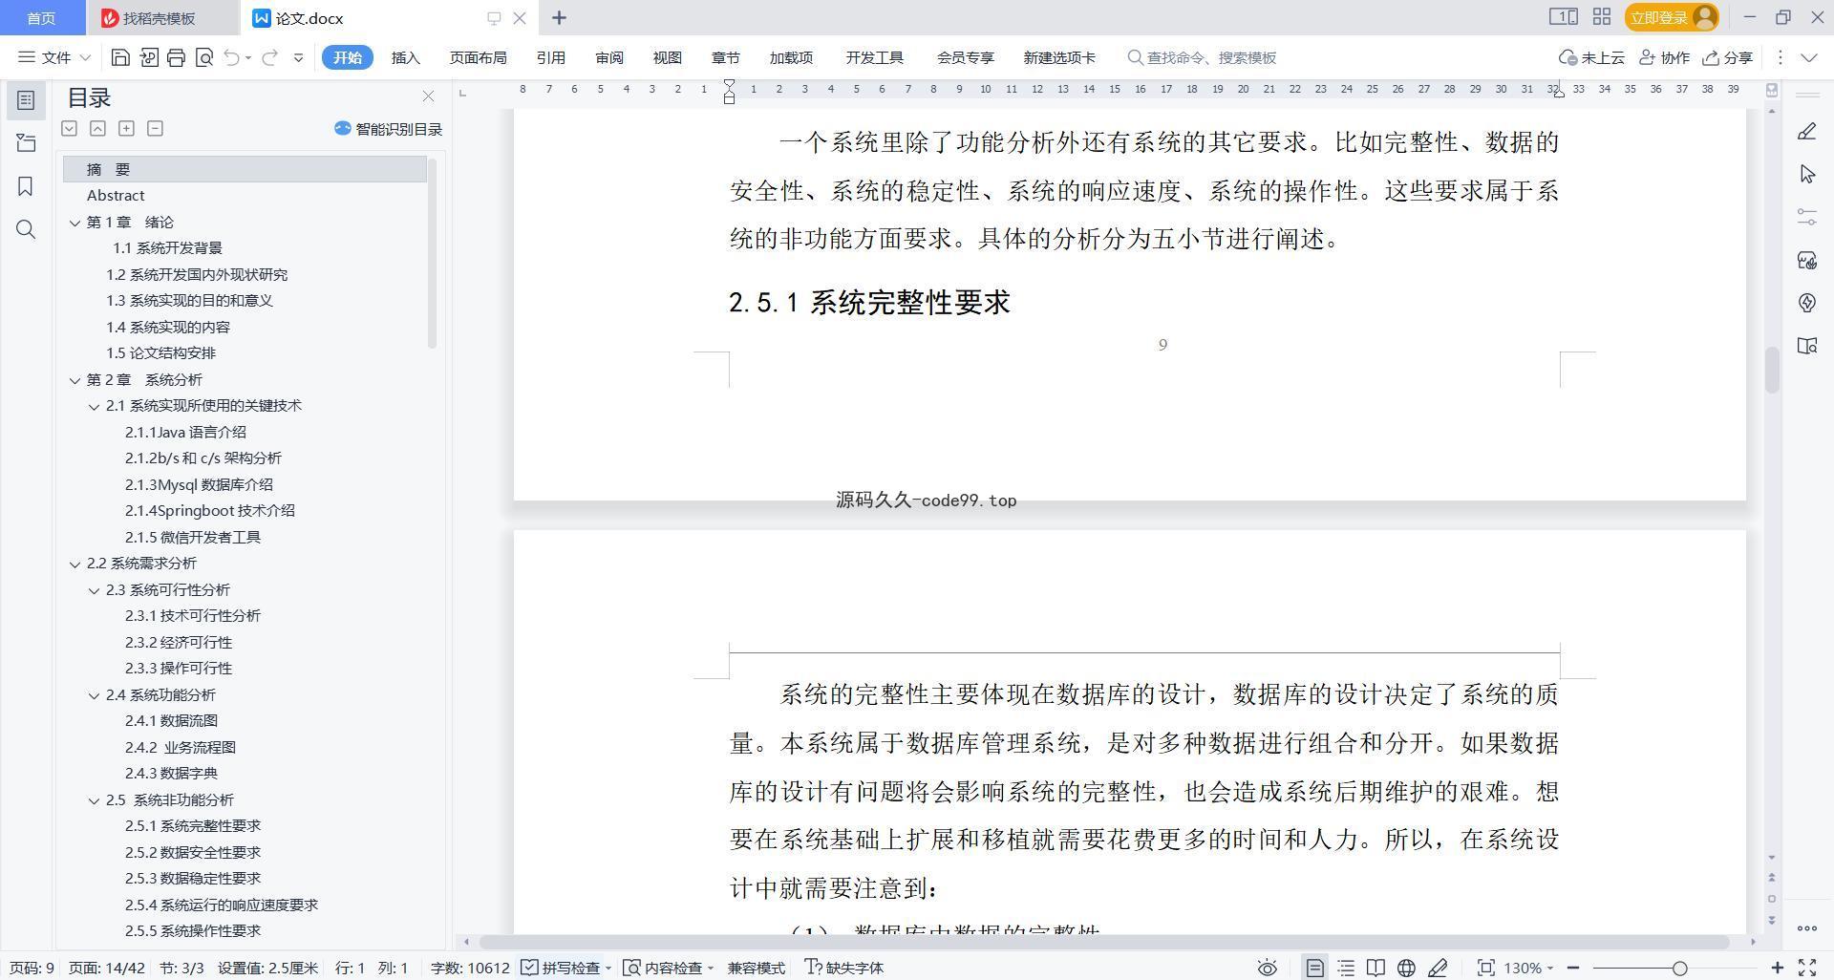Viewport: 1834px width, 980px height.
Task: Click the 未上云 cloud status button
Action: [x=1591, y=57]
